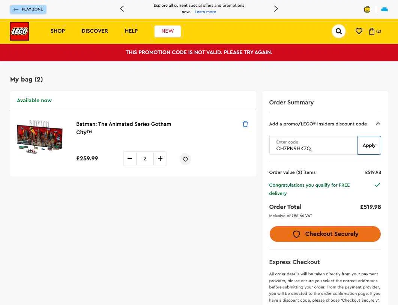
Task: Click Checkout Securely button
Action: [325, 234]
